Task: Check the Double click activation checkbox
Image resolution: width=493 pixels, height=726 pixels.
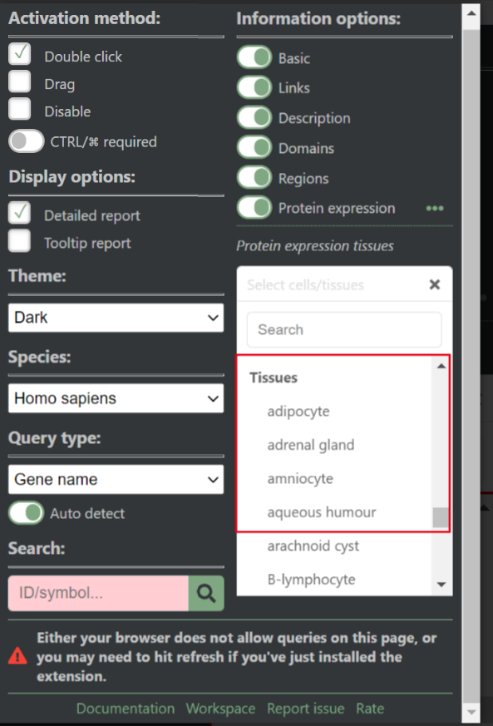Action: (19, 54)
